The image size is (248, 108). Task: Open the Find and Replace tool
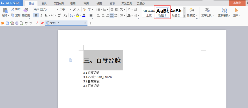(224, 12)
